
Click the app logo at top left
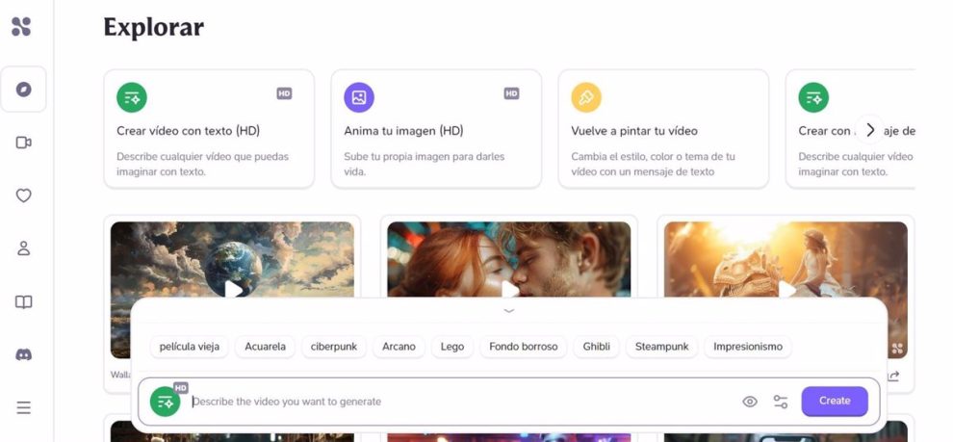21,26
